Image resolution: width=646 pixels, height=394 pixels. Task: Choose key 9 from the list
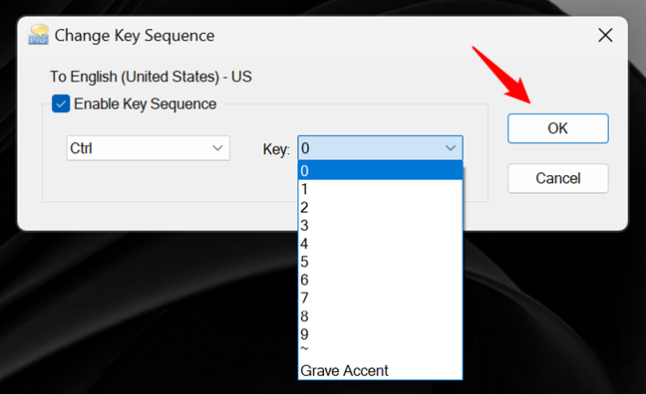click(380, 334)
